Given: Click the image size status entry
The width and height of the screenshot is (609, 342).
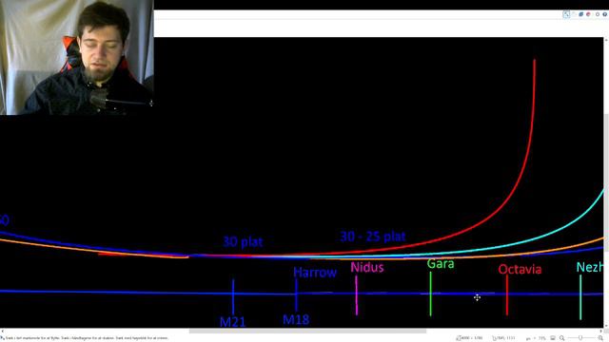Looking at the screenshot, I should pyautogui.click(x=469, y=338).
